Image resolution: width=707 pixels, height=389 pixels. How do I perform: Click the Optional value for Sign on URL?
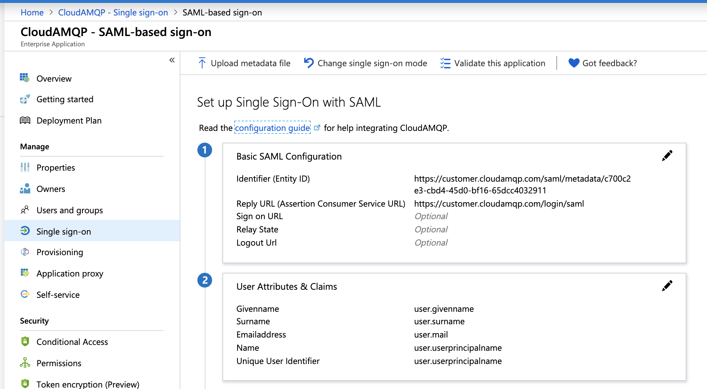(431, 216)
